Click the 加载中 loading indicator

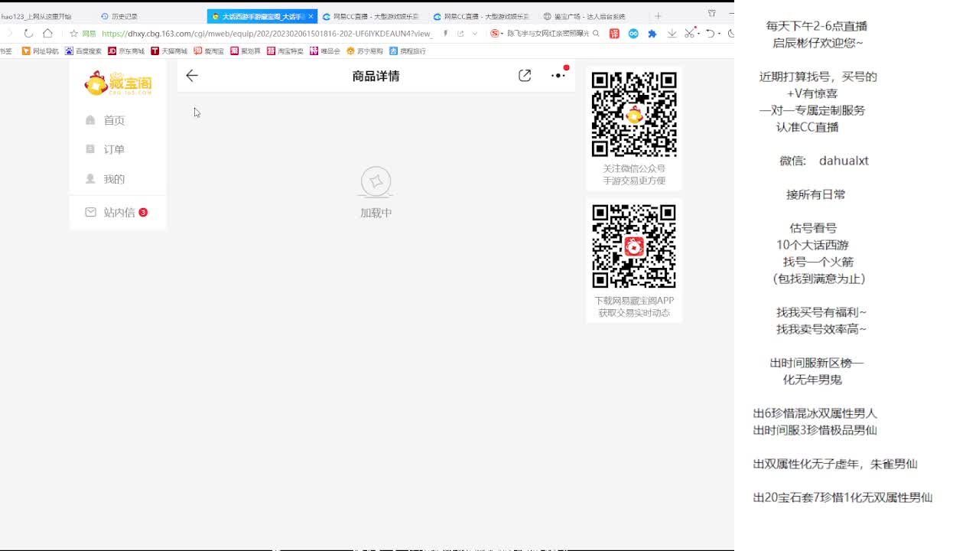coord(376,193)
